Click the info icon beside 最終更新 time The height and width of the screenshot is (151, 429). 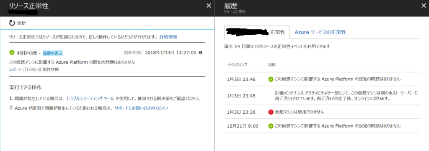point(201,53)
